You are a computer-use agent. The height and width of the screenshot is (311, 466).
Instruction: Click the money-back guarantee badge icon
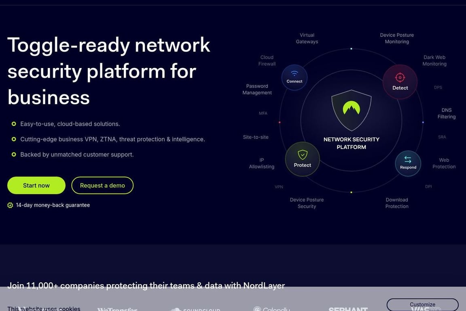point(10,205)
